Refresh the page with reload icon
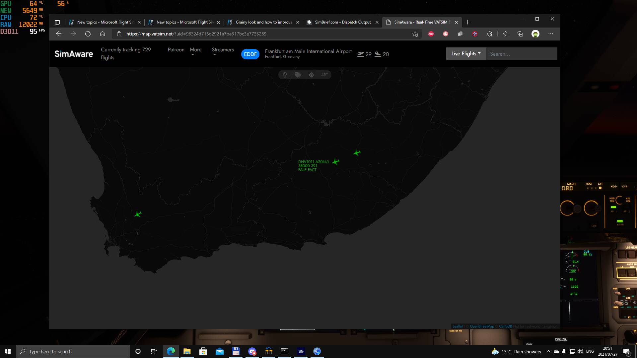Screen dimensions: 637x358 click(x=88, y=34)
